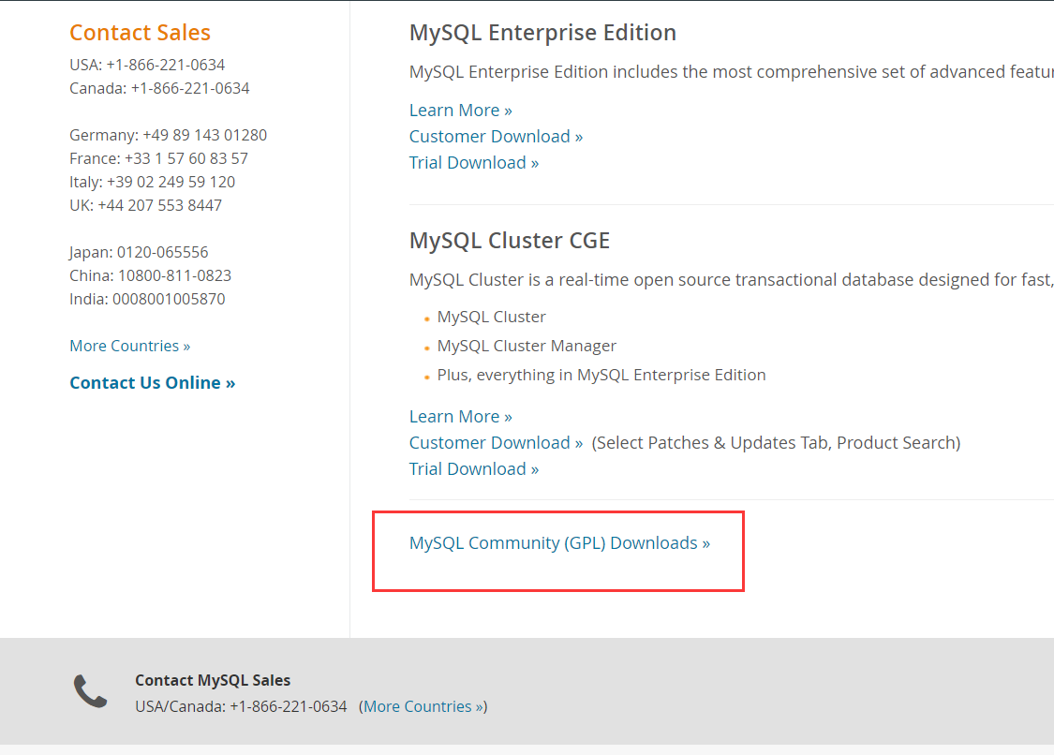Select Trial Download under MySQL Cluster CGE
The height and width of the screenshot is (755, 1054).
click(x=473, y=469)
